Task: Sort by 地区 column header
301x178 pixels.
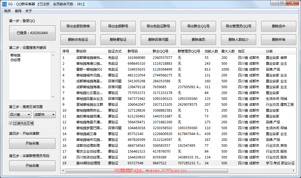Action: (x=250, y=51)
